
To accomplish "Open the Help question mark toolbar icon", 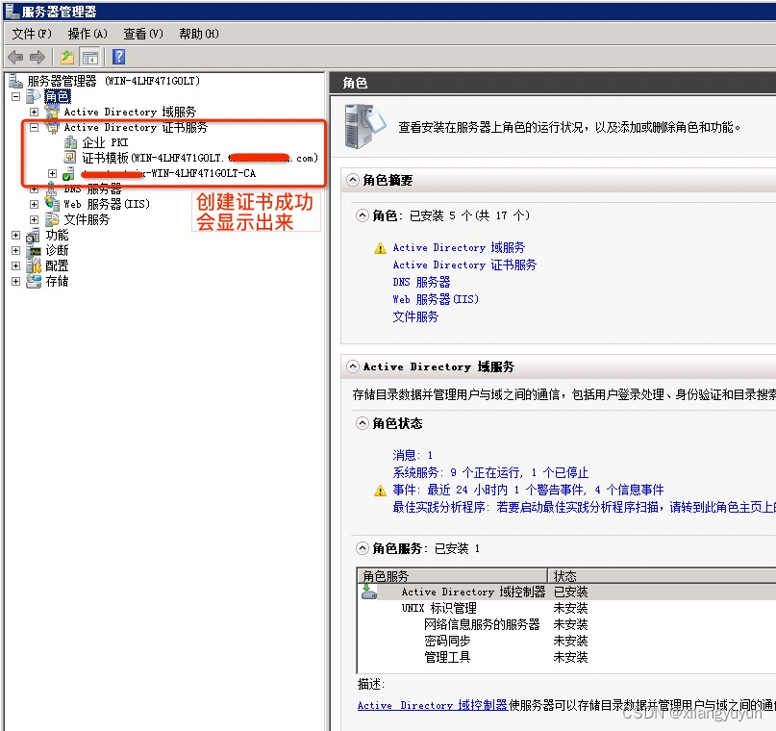I will 119,57.
